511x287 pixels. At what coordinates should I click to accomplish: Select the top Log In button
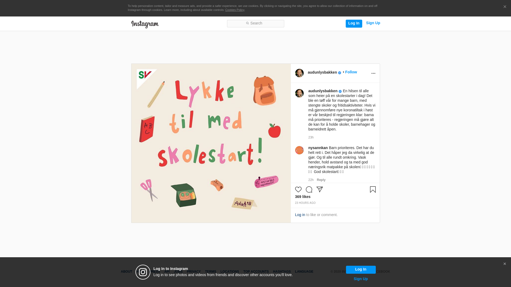pos(354,23)
